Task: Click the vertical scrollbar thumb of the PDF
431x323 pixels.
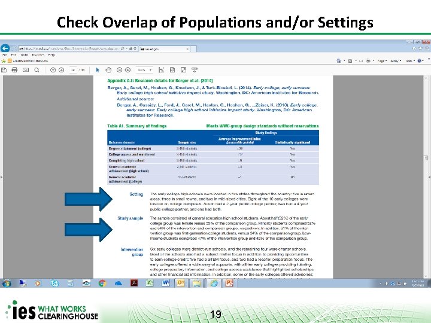Action: tap(426, 158)
